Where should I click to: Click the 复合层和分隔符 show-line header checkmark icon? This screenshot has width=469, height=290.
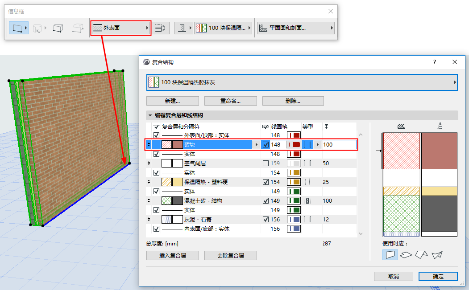156,127
